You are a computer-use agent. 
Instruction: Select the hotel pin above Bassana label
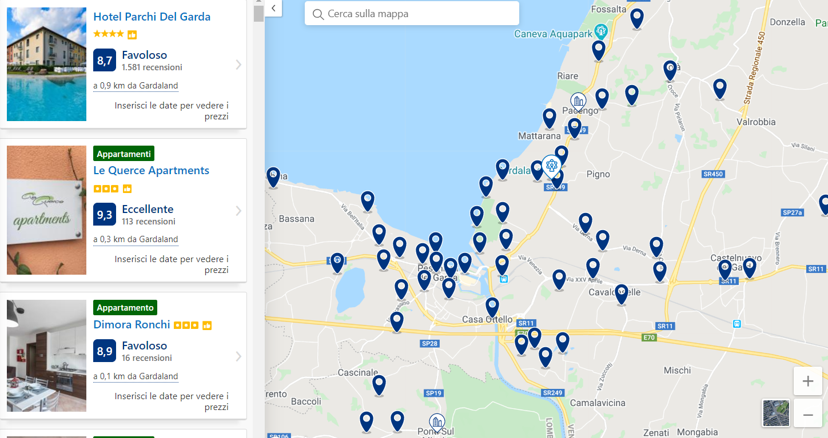[368, 201]
